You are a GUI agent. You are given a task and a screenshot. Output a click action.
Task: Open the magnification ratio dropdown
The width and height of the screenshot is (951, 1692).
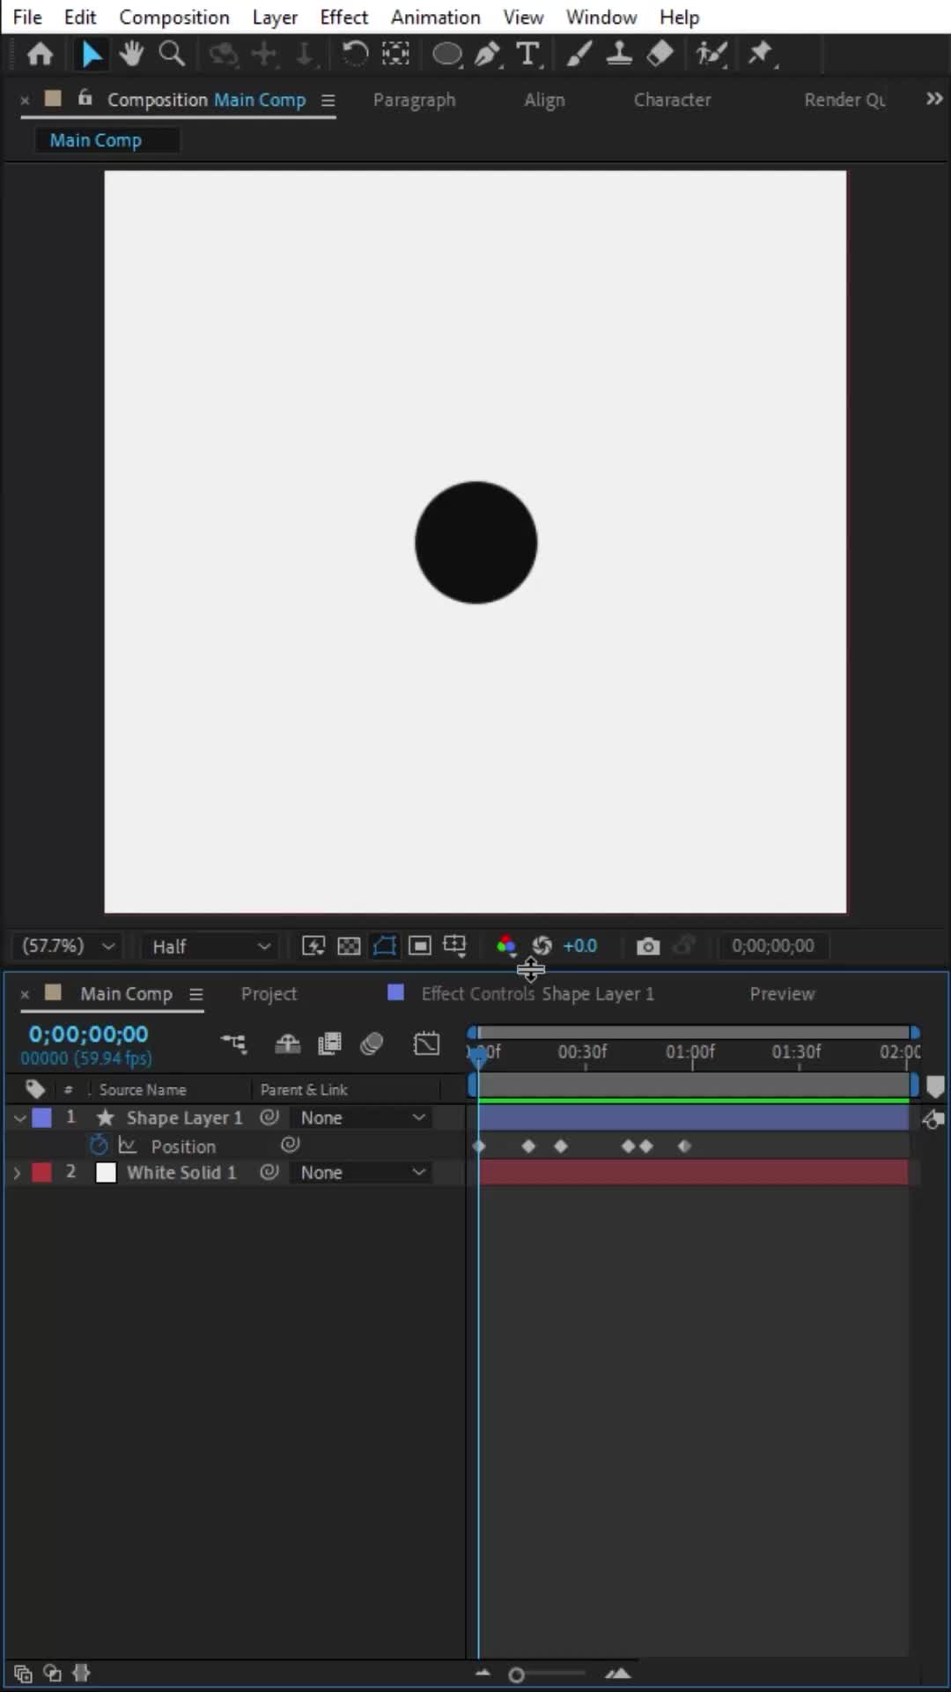tap(69, 946)
